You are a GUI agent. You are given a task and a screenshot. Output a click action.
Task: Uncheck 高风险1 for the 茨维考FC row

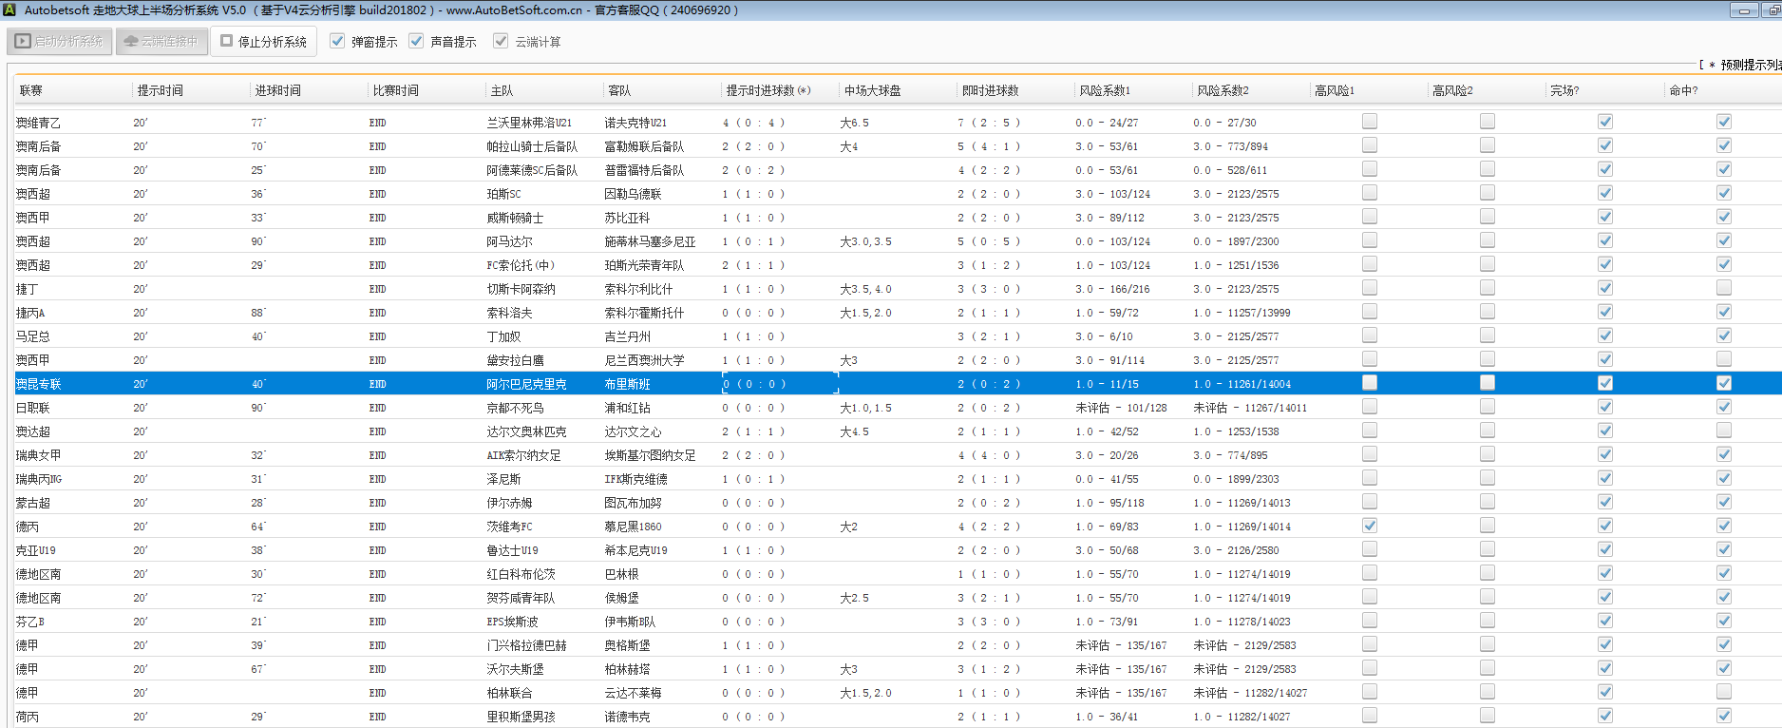pos(1370,526)
